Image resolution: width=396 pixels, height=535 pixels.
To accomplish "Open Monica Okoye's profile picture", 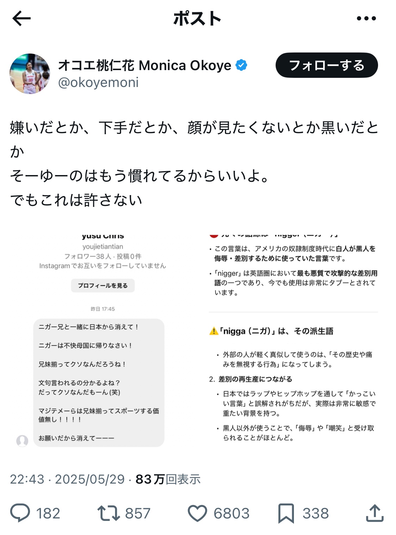I will 30,74.
